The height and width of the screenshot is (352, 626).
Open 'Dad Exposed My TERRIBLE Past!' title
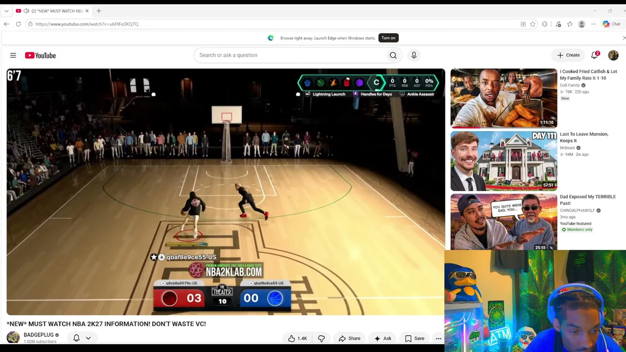(588, 200)
